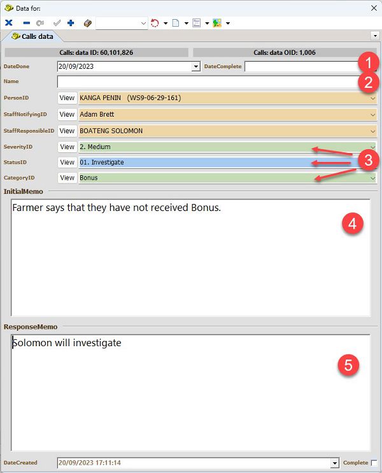The image size is (382, 473).
Task: Click the 01. Investigate status field
Action: (x=227, y=163)
